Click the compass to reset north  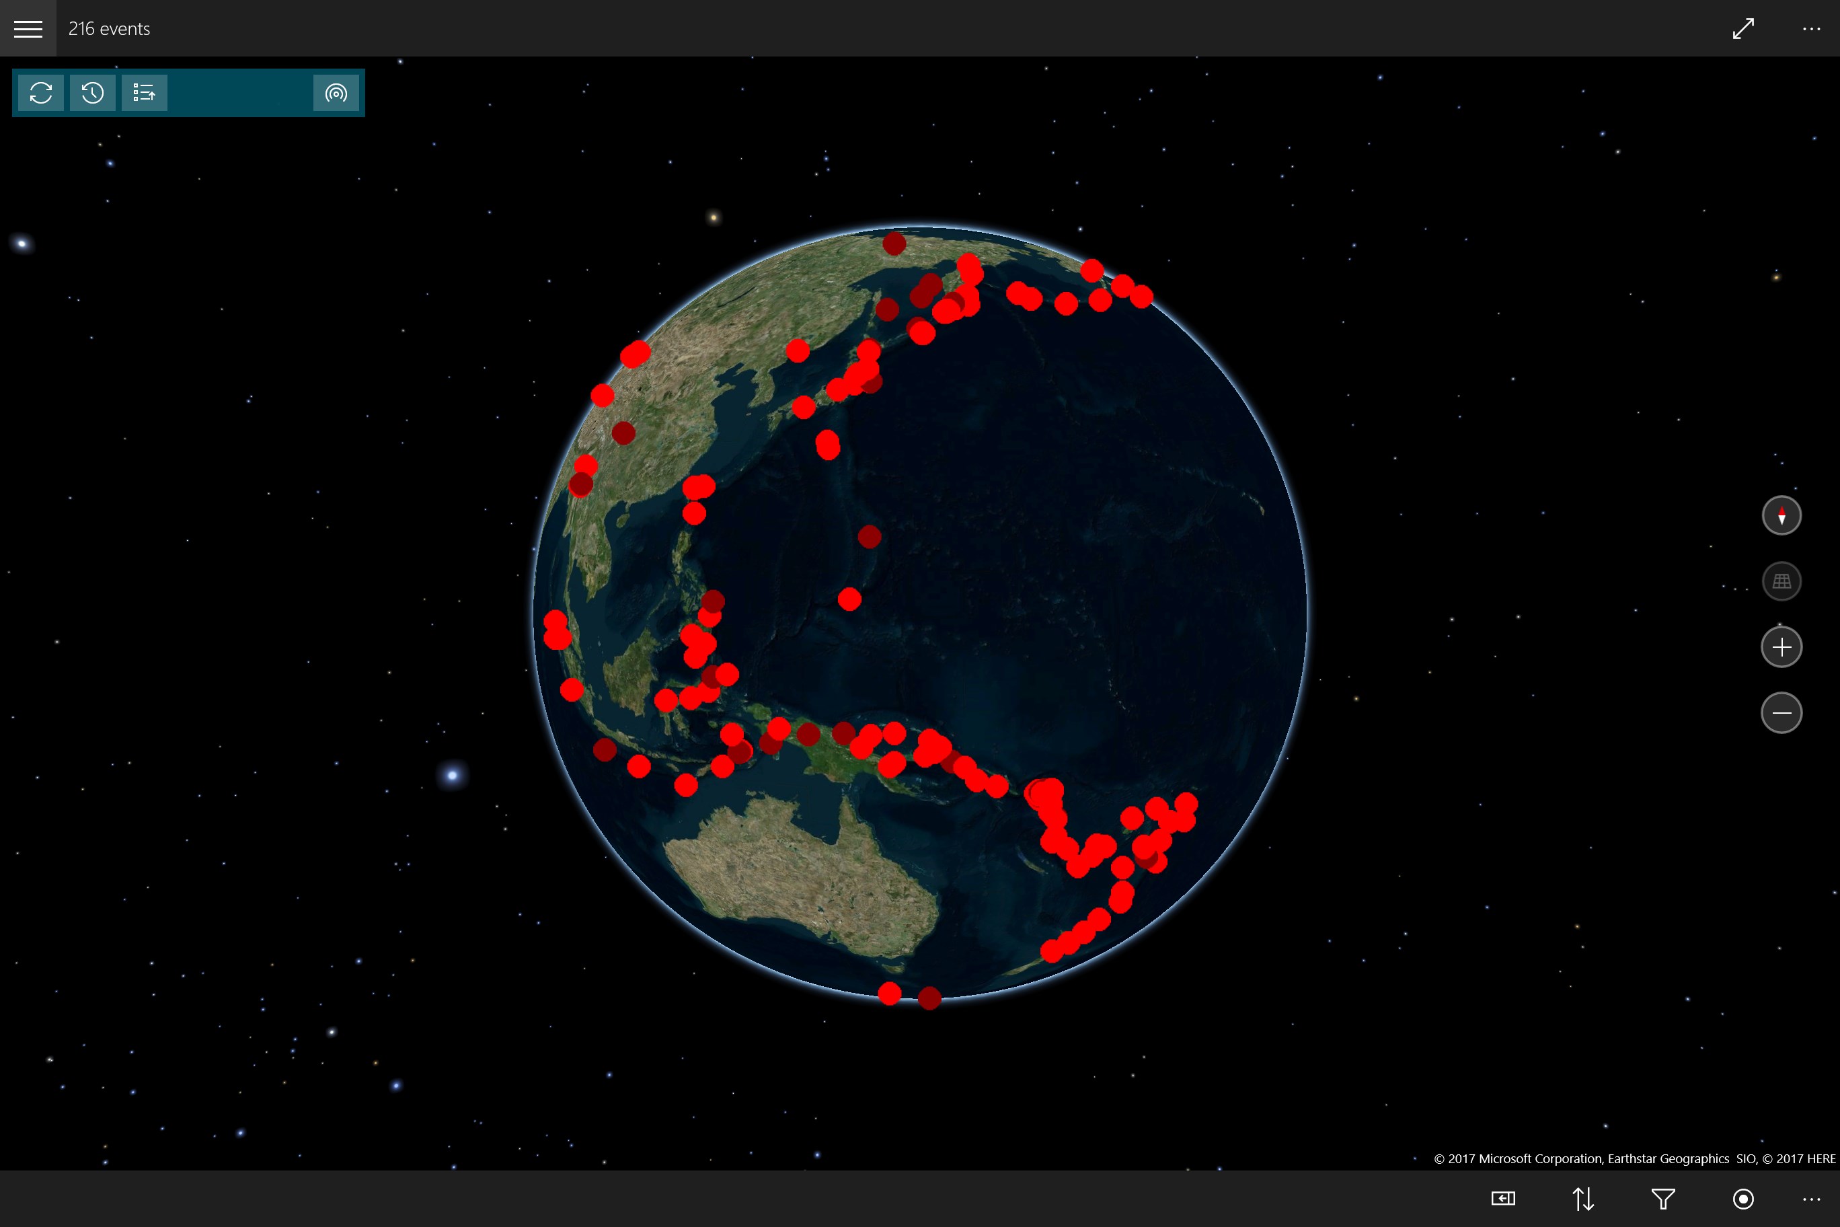click(1781, 515)
